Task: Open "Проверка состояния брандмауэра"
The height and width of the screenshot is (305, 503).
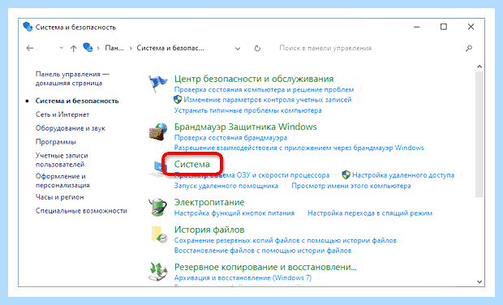Action: coord(230,138)
